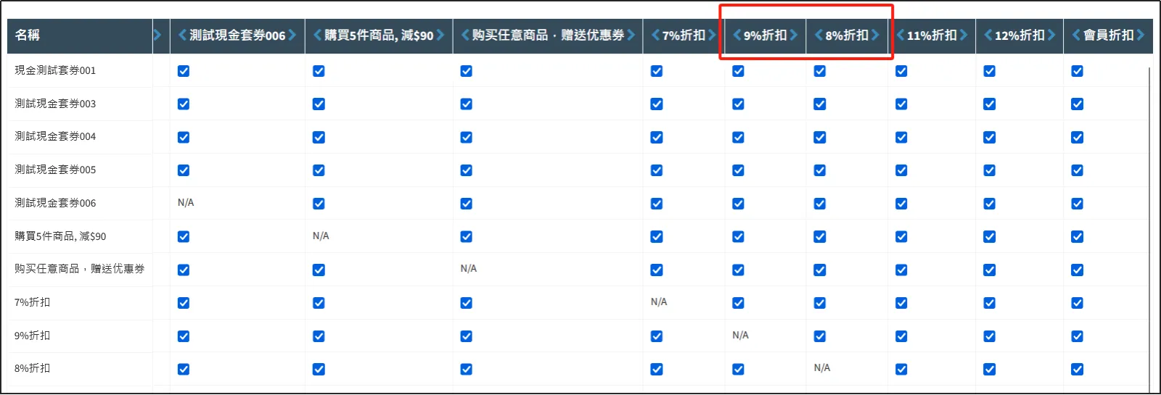Click left chevron of 购买任意商品 header
The image size is (1161, 395).
pyautogui.click(x=465, y=35)
